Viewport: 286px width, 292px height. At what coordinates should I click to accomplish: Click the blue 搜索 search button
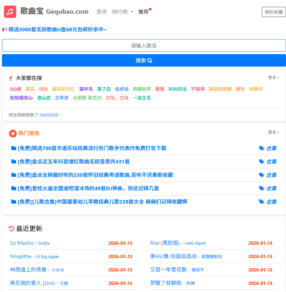point(144,60)
